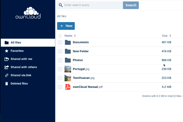This screenshot has width=183, height=122.
Task: Click the magnifier icon in search field
Action: (61, 5)
